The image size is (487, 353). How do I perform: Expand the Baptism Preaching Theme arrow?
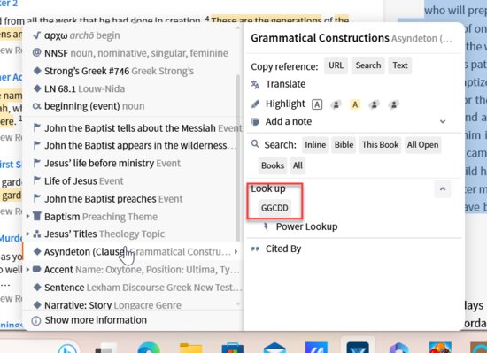tap(28, 216)
